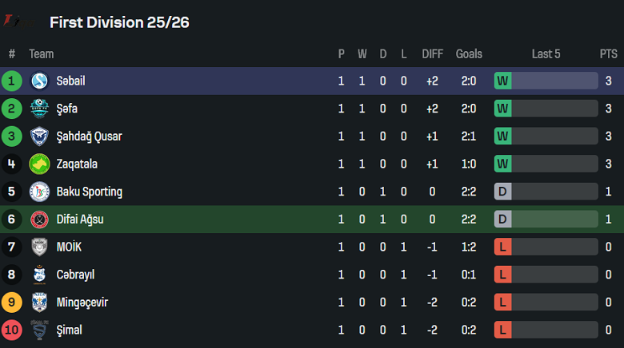Click the Cəbrayıl club badge
624x348 pixels.
click(x=39, y=275)
